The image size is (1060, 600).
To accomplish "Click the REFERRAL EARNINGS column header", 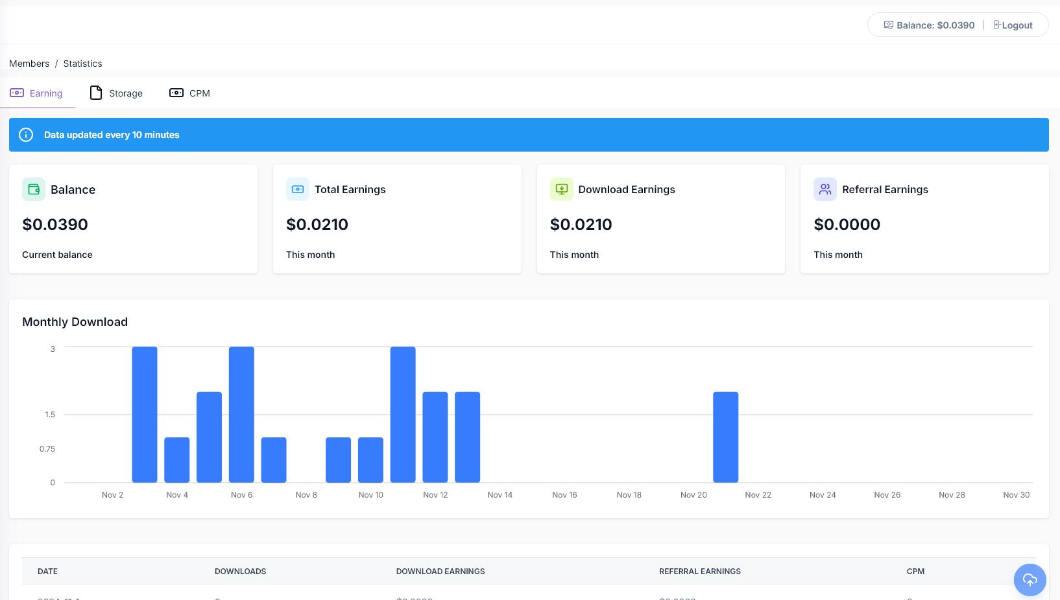I will click(700, 571).
